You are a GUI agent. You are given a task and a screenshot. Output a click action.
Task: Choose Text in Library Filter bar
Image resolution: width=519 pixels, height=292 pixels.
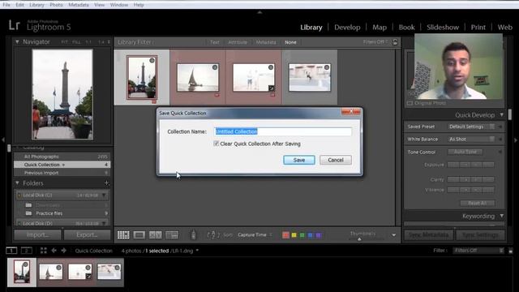pos(214,42)
